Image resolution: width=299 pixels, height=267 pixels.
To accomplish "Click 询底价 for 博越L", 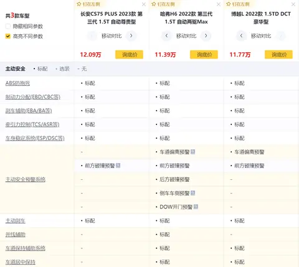I will click(278, 55).
